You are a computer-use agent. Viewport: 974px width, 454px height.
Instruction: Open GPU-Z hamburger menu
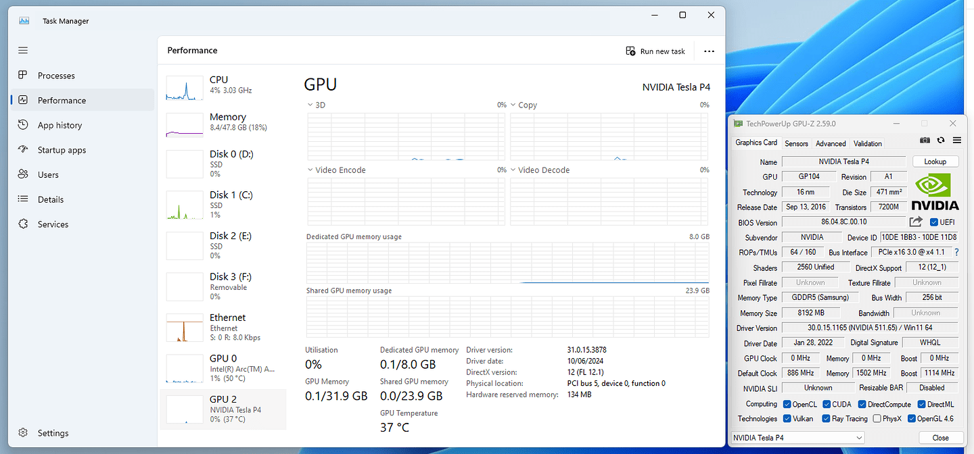click(x=956, y=140)
